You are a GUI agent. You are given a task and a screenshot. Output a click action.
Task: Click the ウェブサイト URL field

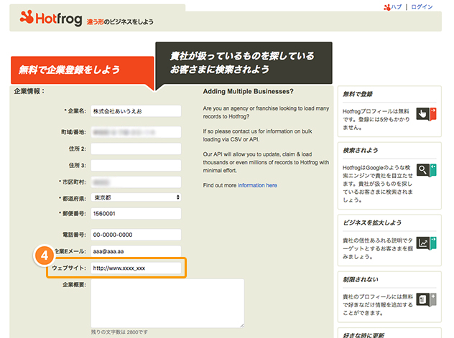click(x=136, y=268)
